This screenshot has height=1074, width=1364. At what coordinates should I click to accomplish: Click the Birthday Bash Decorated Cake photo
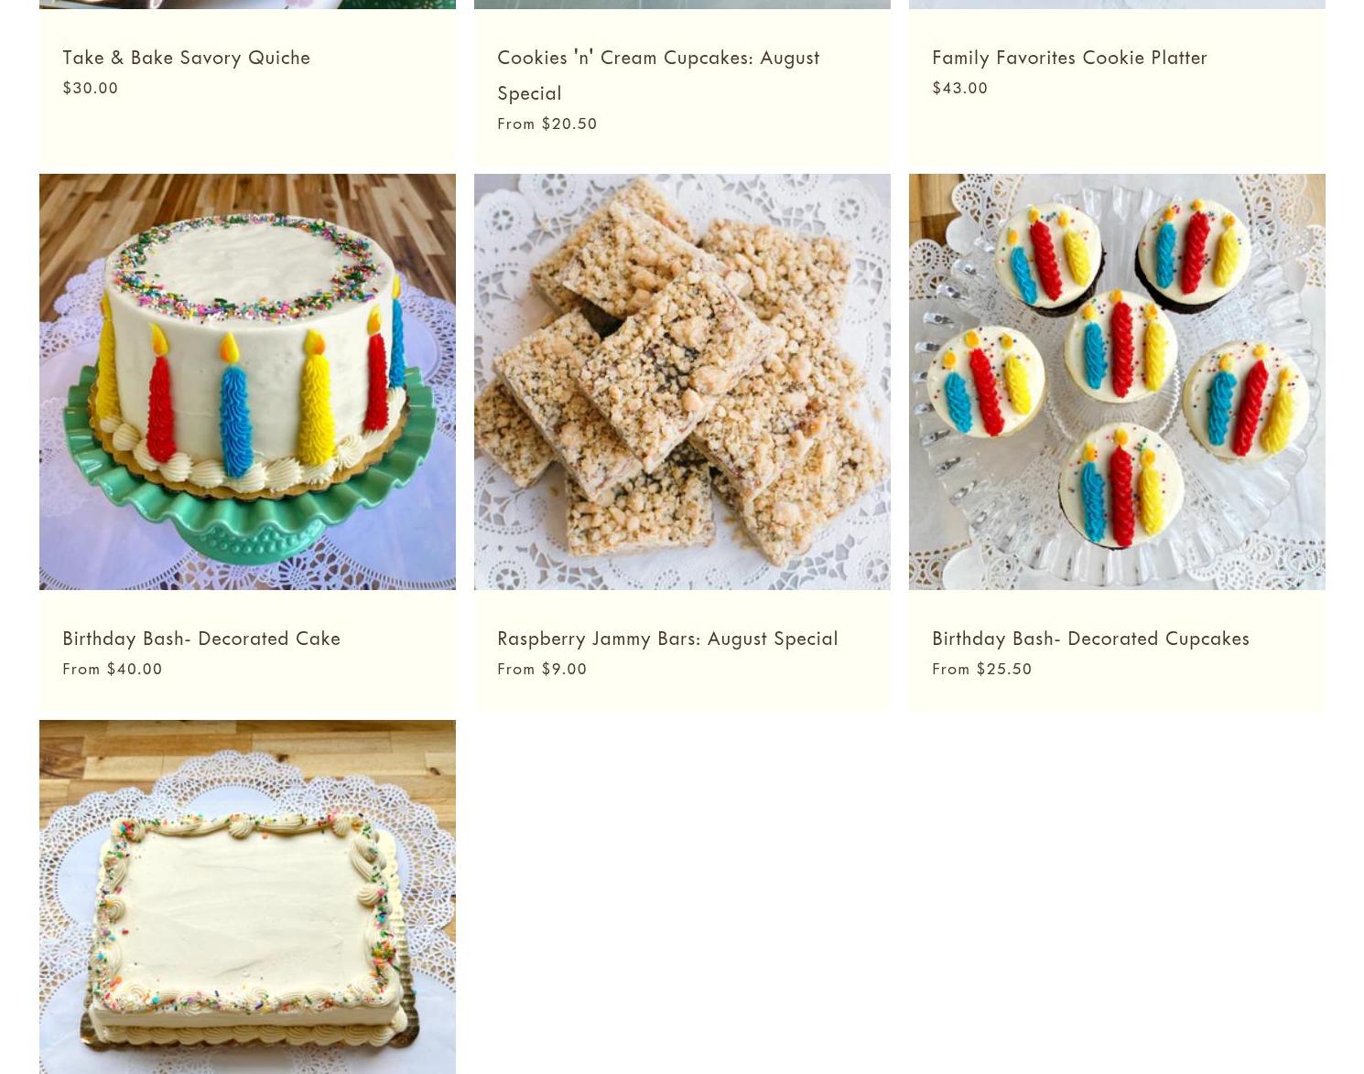(x=247, y=381)
